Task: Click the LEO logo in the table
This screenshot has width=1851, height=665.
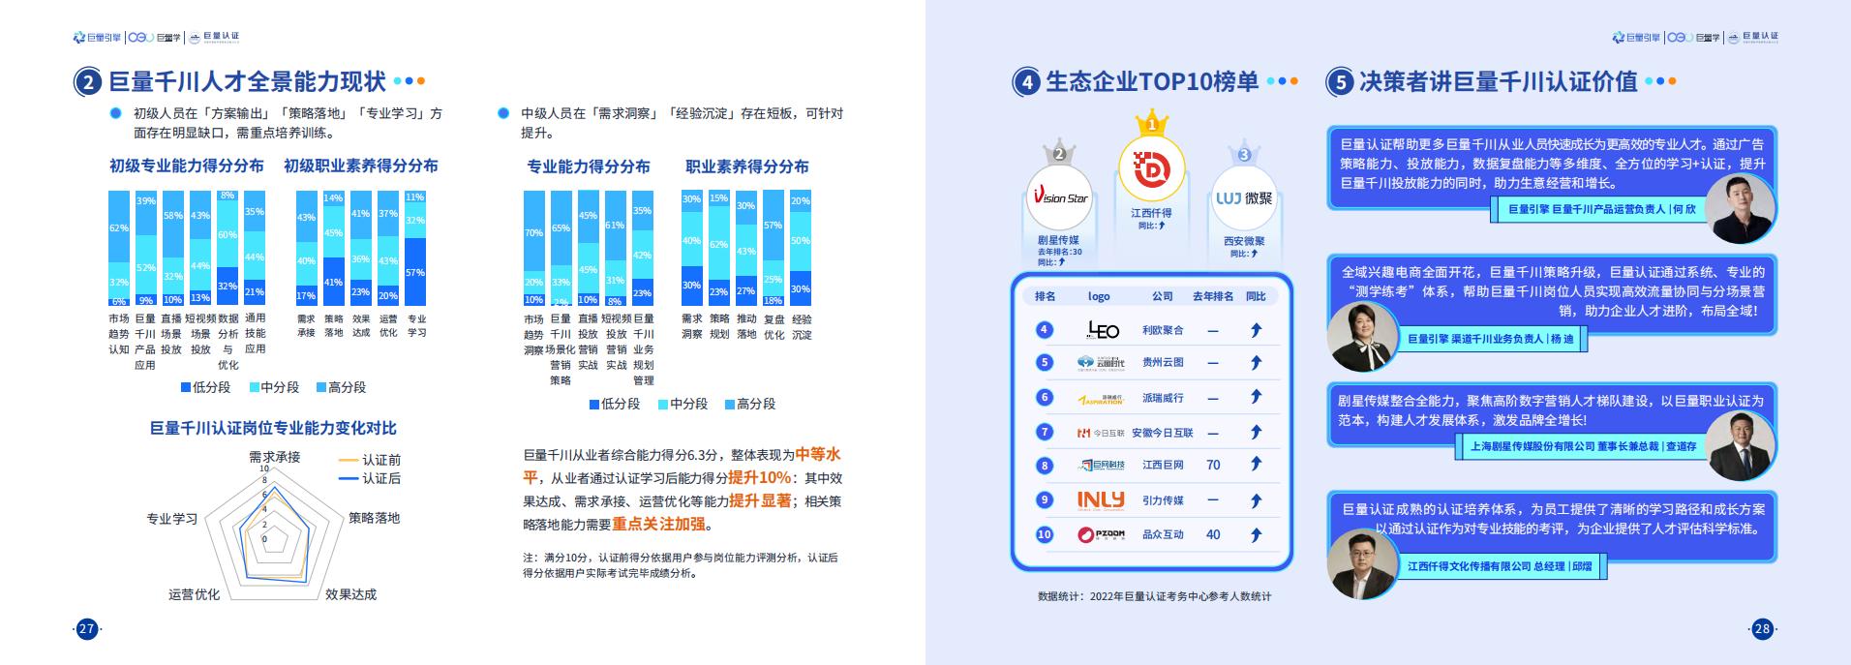Action: pyautogui.click(x=1102, y=330)
